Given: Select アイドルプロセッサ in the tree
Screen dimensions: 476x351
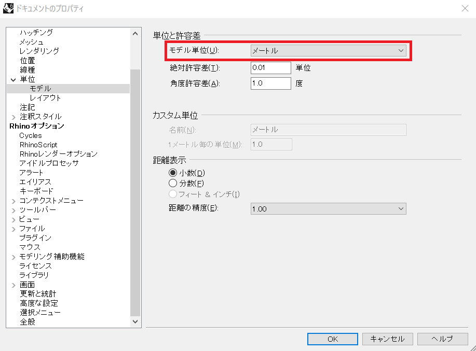Looking at the screenshot, I should [x=49, y=163].
